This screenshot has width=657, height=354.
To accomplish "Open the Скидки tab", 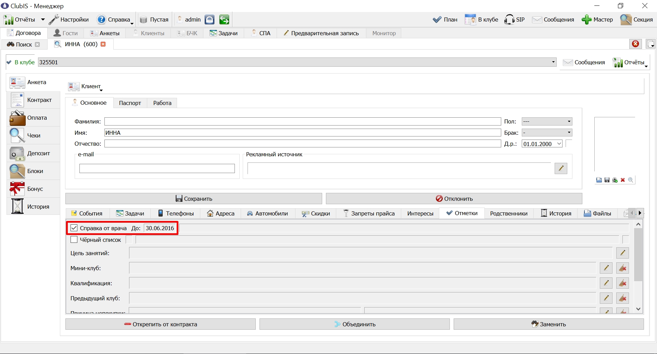I will point(316,213).
